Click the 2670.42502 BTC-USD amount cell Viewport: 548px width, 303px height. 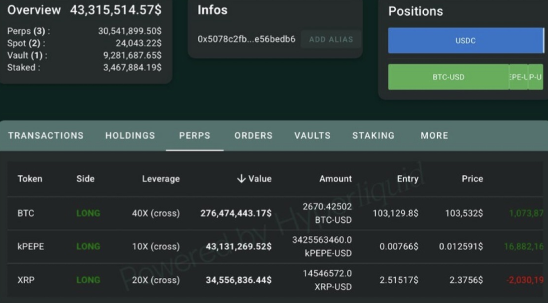(x=327, y=213)
